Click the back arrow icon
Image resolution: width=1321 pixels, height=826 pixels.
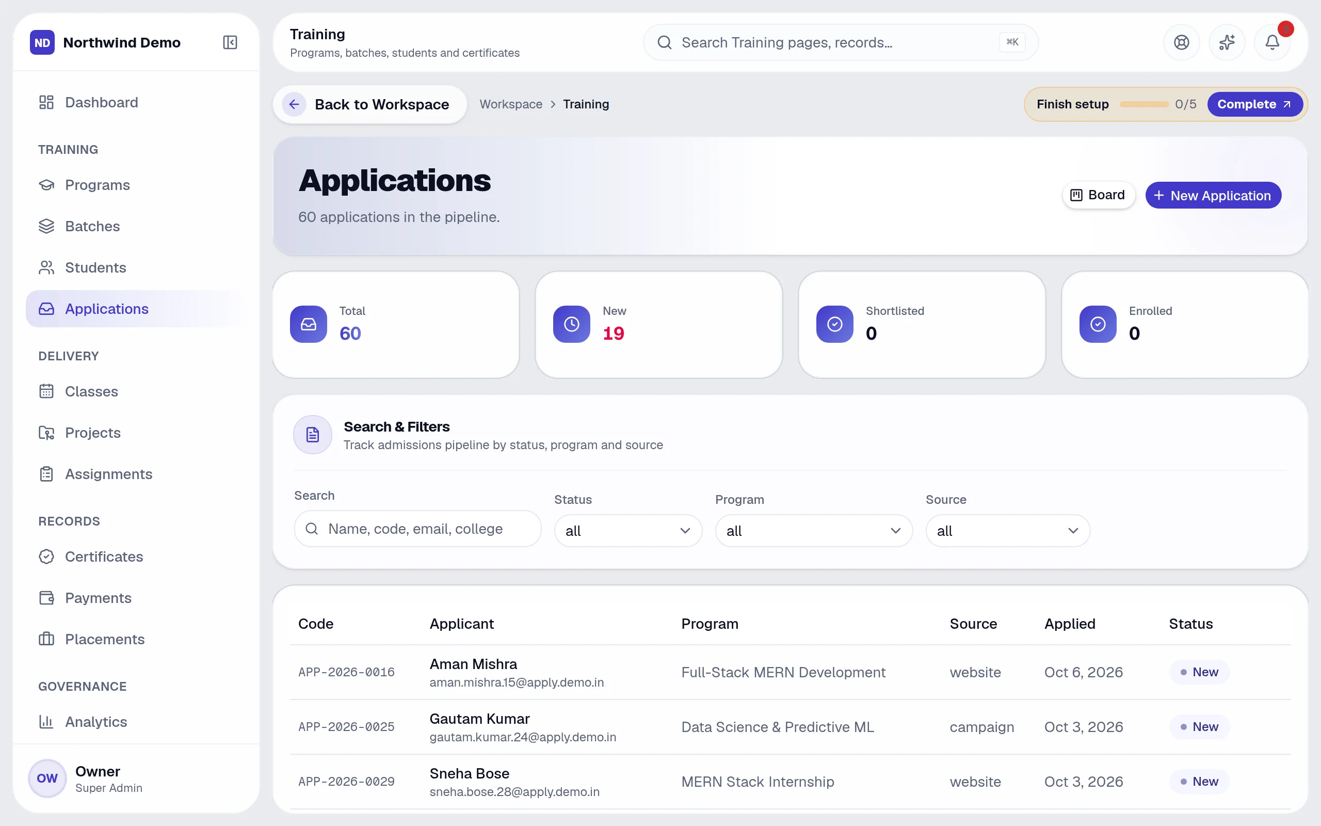[x=294, y=104]
